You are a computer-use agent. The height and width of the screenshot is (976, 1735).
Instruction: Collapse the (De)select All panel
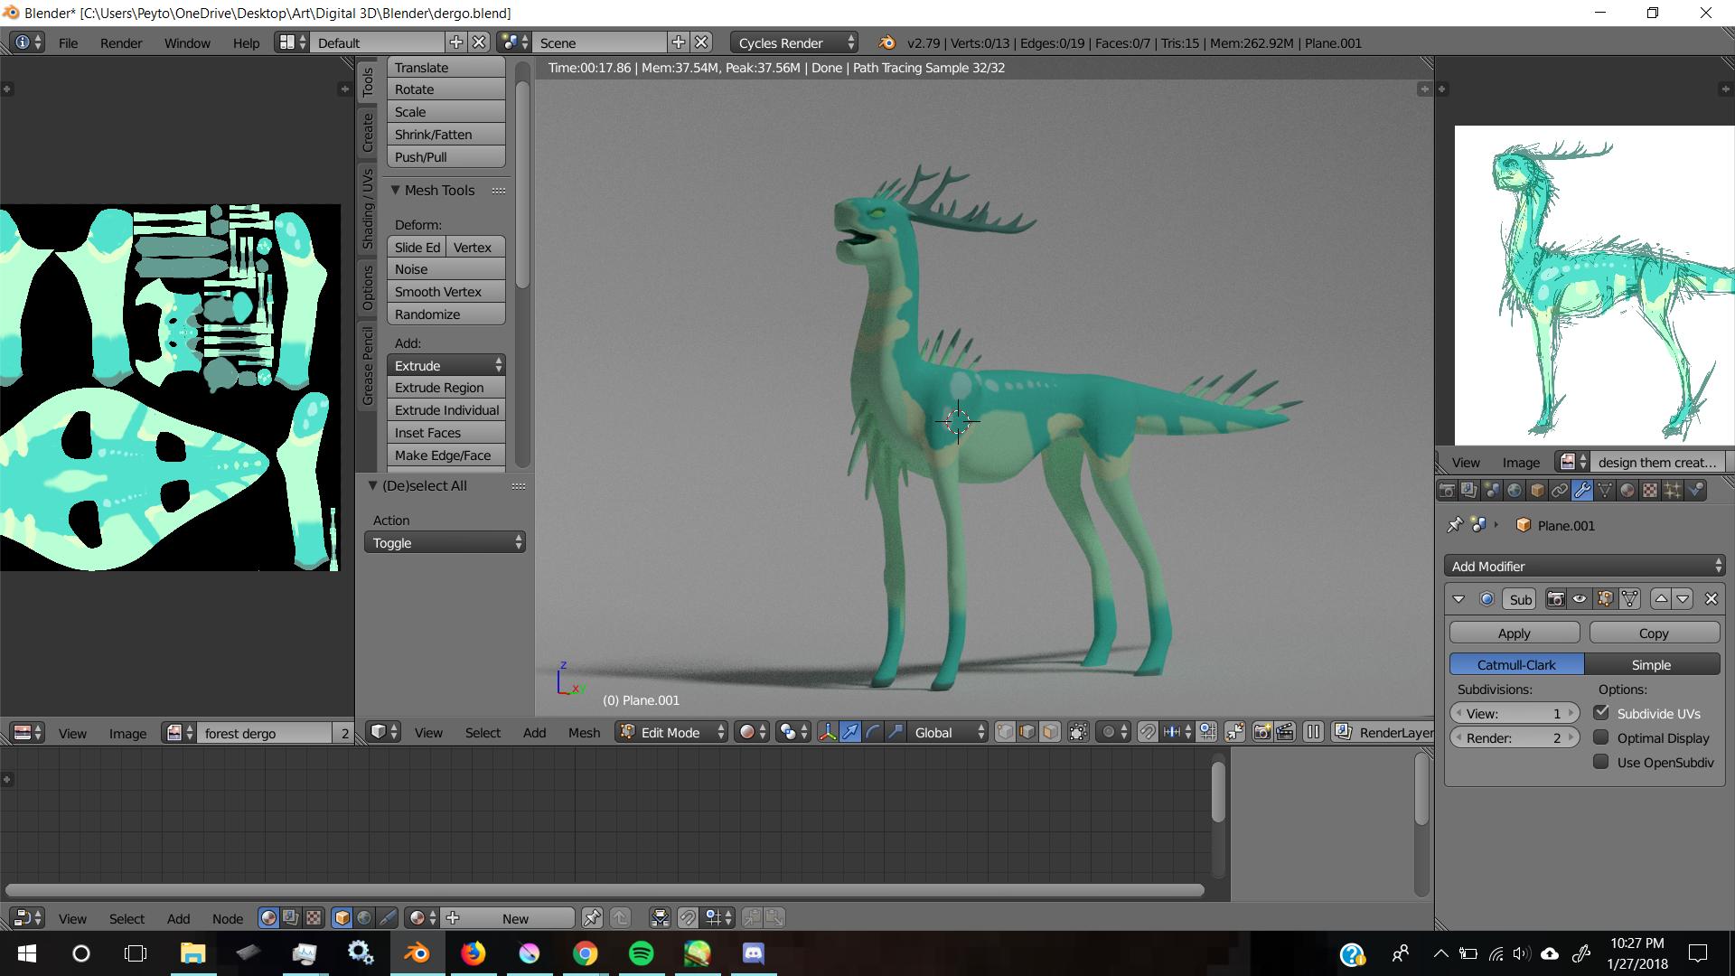tap(372, 485)
